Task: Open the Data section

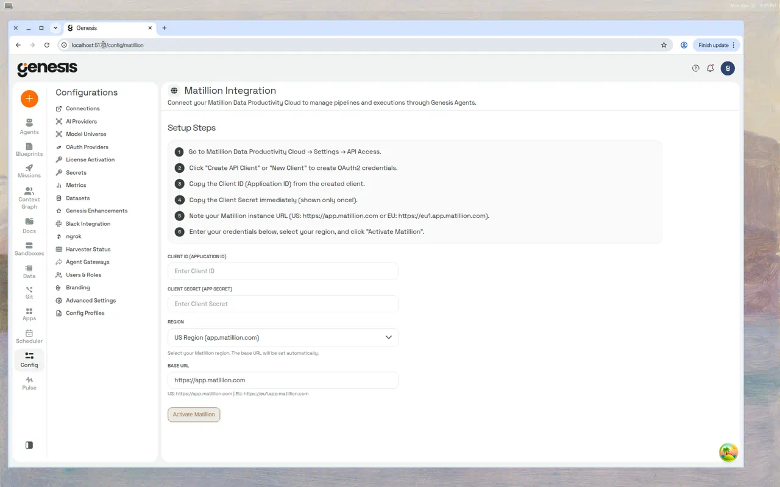Action: (29, 272)
